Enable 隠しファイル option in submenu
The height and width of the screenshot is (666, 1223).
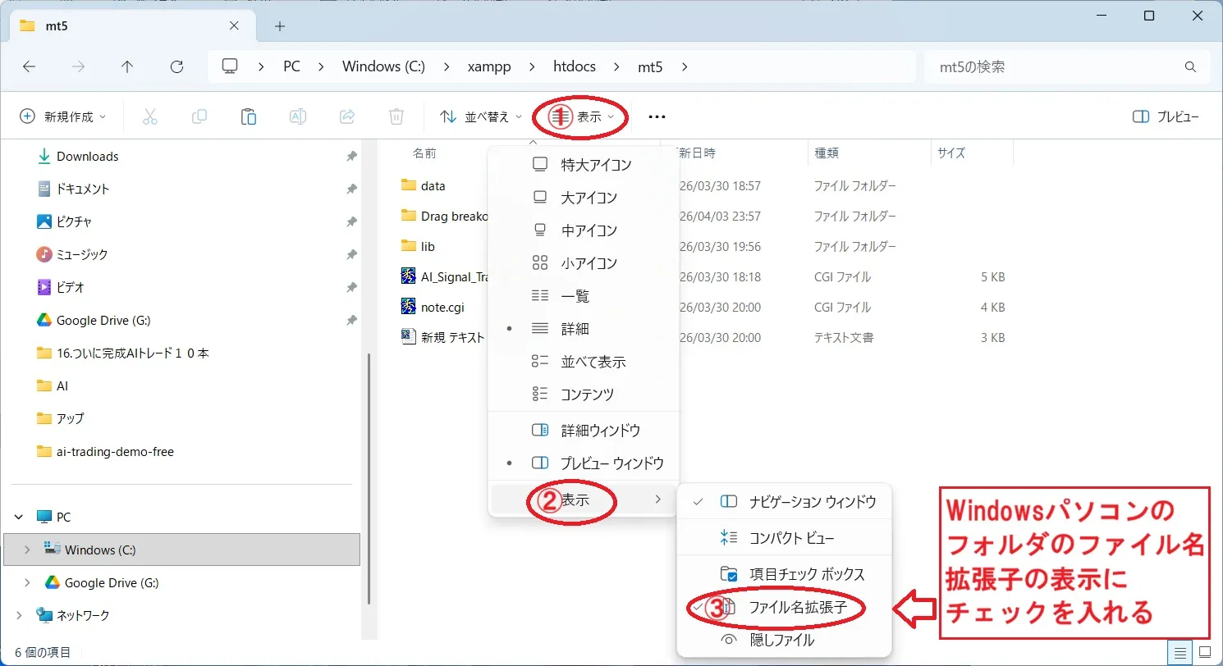[781, 640]
